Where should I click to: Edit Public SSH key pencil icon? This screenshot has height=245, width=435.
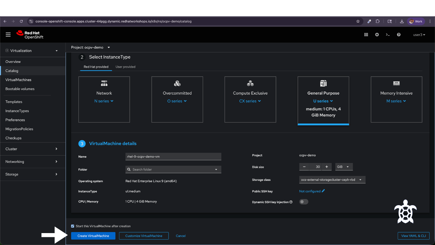[x=323, y=191]
